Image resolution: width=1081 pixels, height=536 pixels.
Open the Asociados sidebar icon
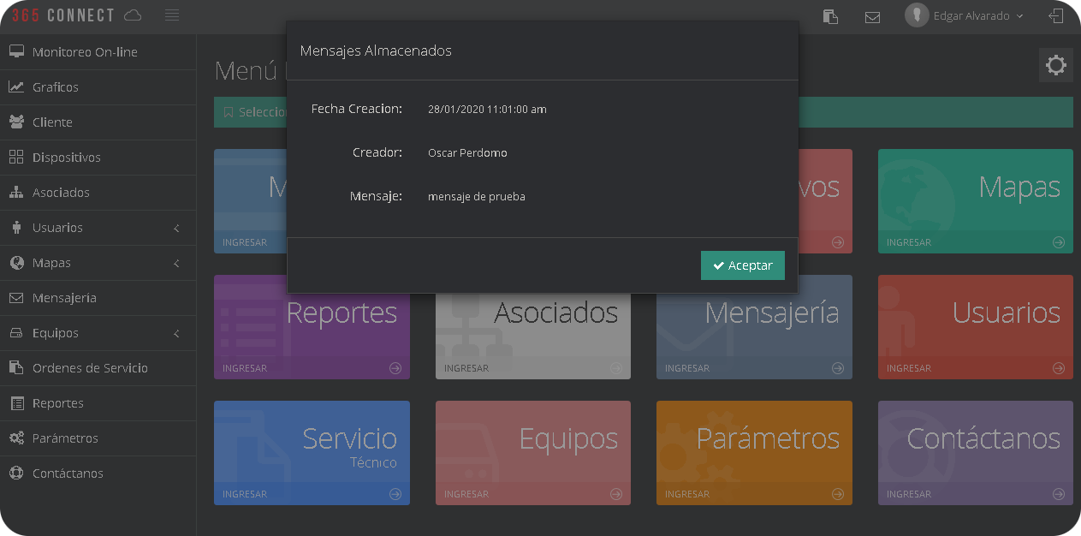pyautogui.click(x=16, y=192)
